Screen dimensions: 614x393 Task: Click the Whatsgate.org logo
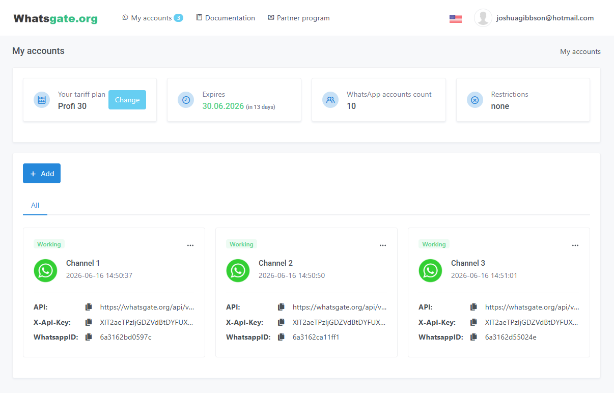click(x=55, y=19)
